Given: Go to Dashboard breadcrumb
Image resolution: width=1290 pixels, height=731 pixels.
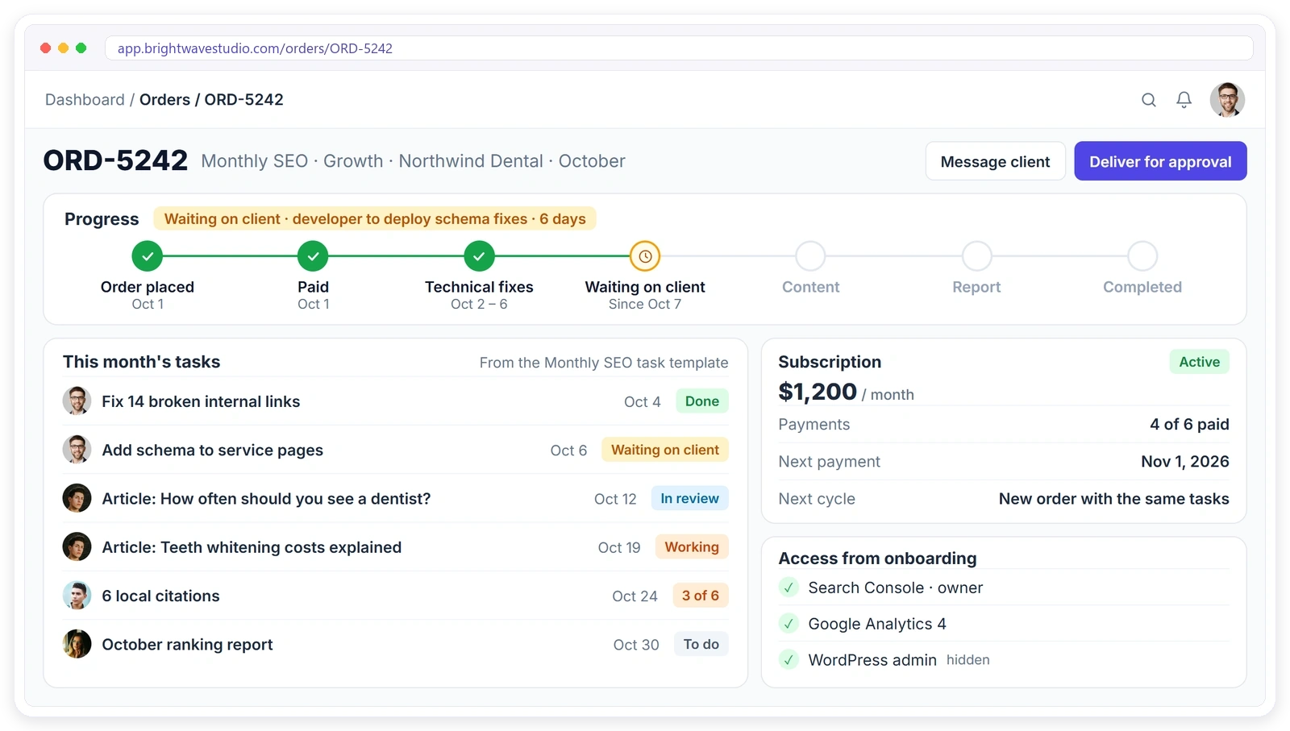Looking at the screenshot, I should coord(85,100).
